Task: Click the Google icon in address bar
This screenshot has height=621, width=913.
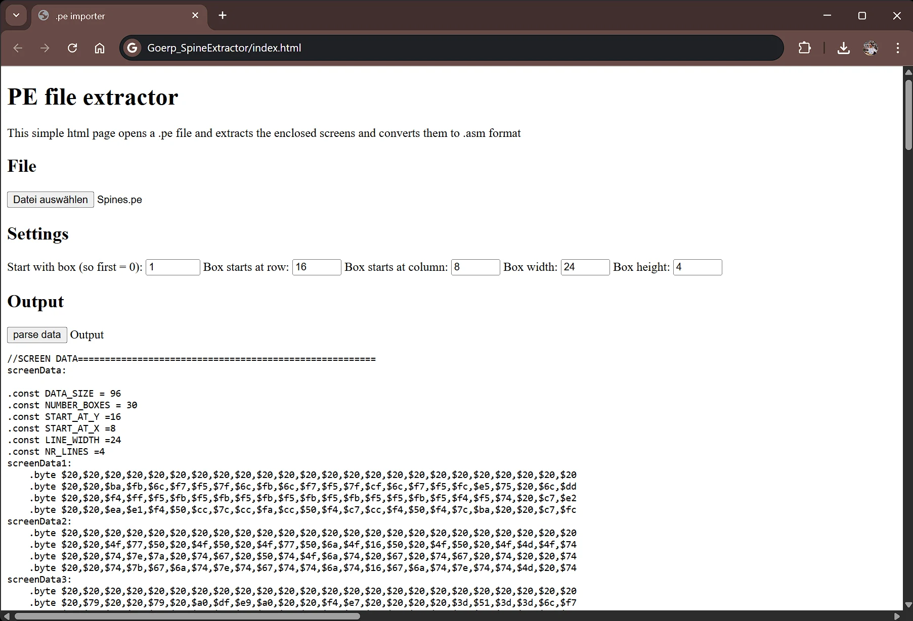Action: (133, 48)
